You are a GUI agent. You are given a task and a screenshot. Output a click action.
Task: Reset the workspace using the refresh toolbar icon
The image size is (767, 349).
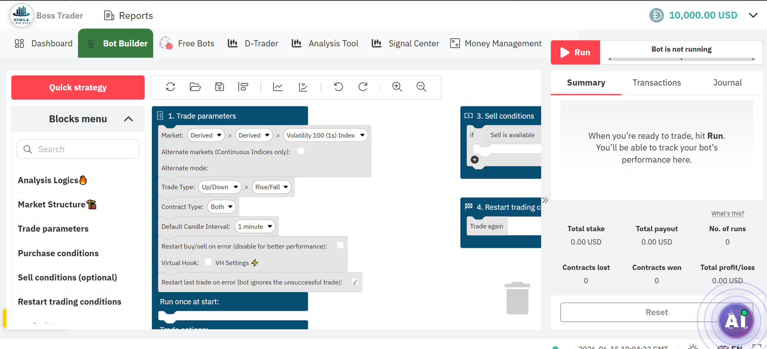pyautogui.click(x=170, y=87)
